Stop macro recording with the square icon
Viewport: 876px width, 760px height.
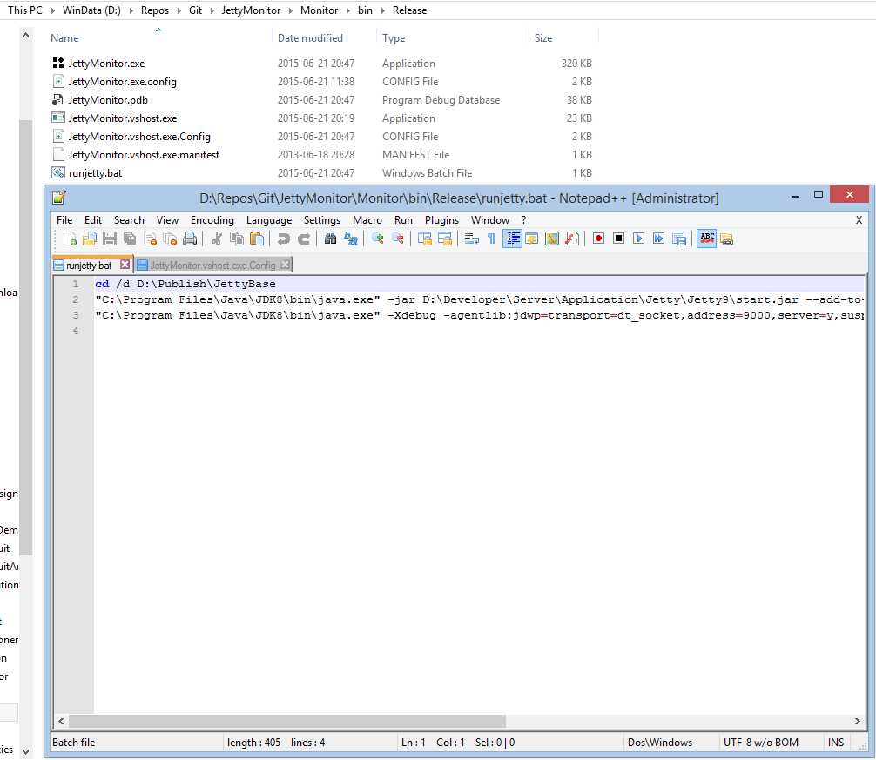click(x=618, y=239)
